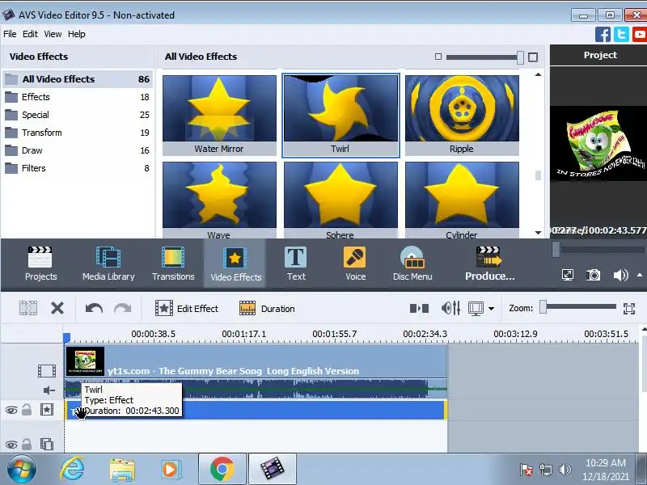Open the Twitter link icon
This screenshot has width=647, height=485.
621,34
